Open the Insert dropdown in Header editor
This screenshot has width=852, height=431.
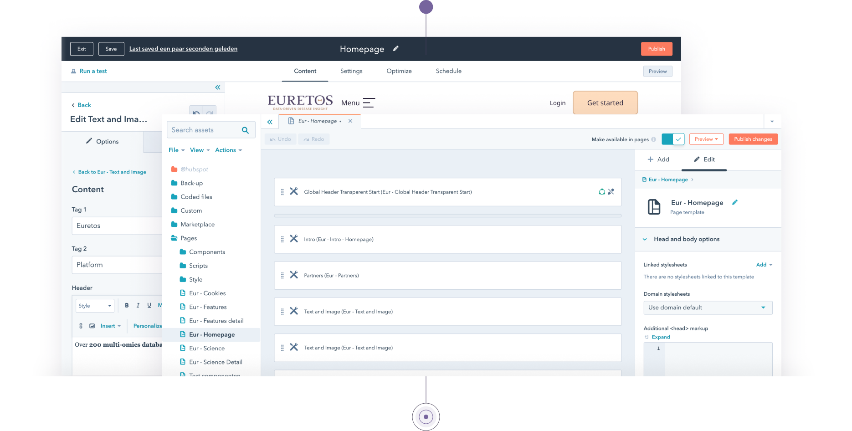click(110, 326)
